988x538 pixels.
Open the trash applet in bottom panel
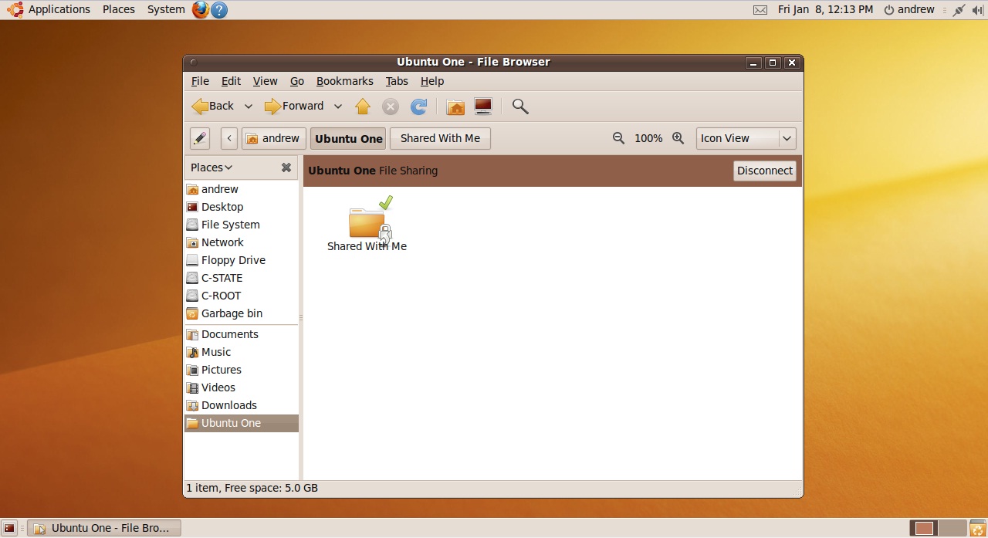coord(978,528)
